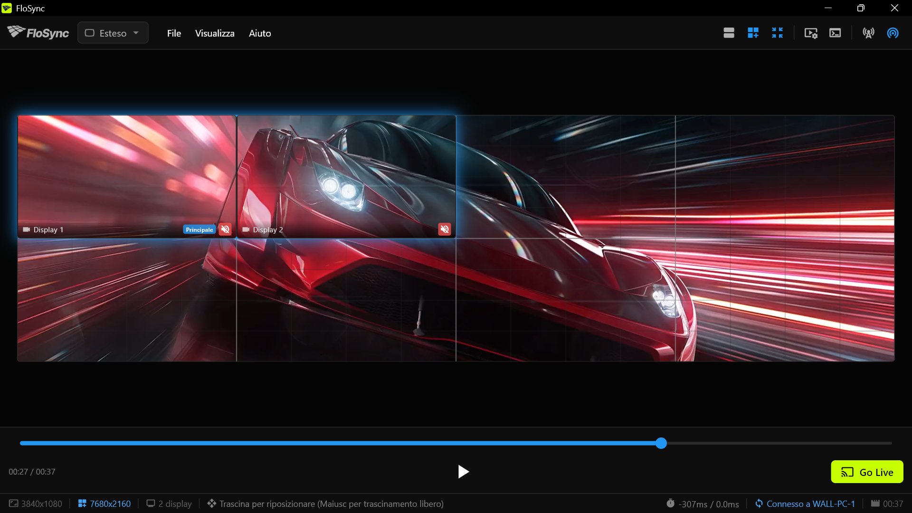
Task: Restore down the FloSync window
Action: 861,8
